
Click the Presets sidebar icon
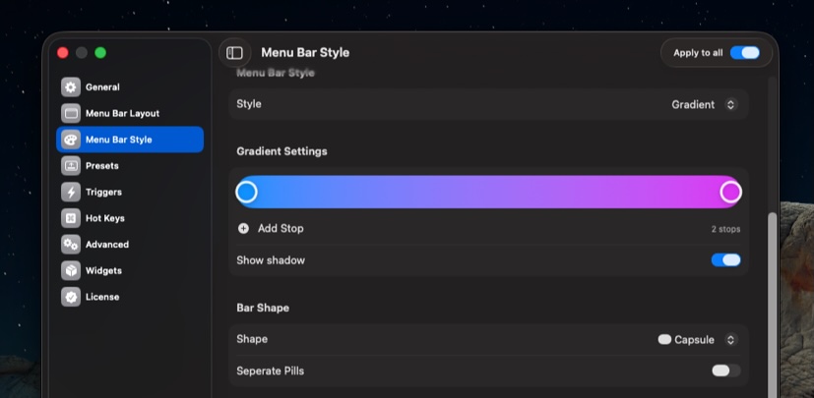coord(71,166)
